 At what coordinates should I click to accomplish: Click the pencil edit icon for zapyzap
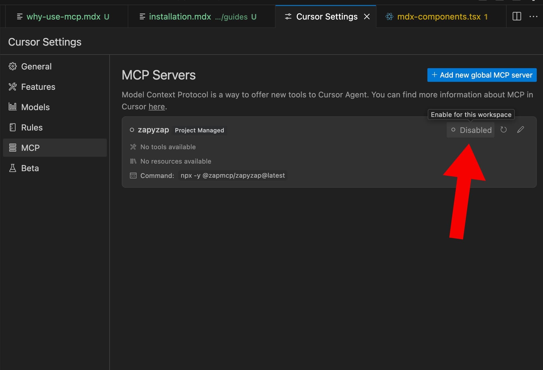click(x=520, y=130)
